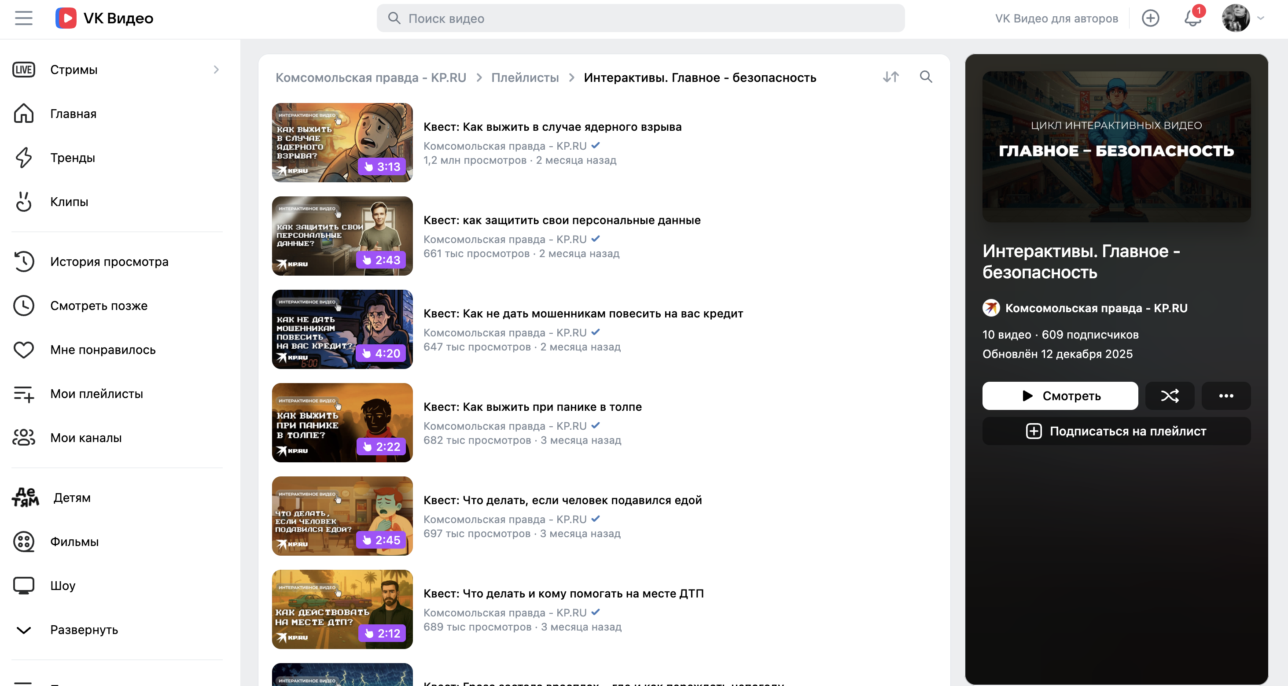
Task: Click the upload video plus icon
Action: (x=1150, y=18)
